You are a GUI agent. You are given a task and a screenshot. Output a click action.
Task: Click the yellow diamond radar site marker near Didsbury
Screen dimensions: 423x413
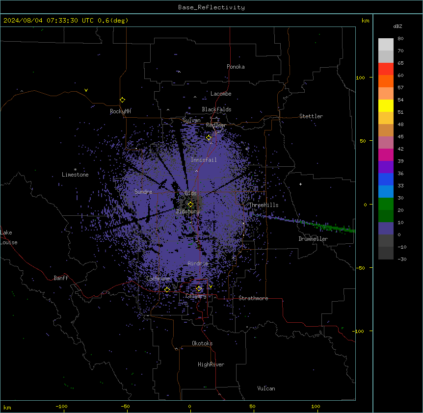click(190, 205)
